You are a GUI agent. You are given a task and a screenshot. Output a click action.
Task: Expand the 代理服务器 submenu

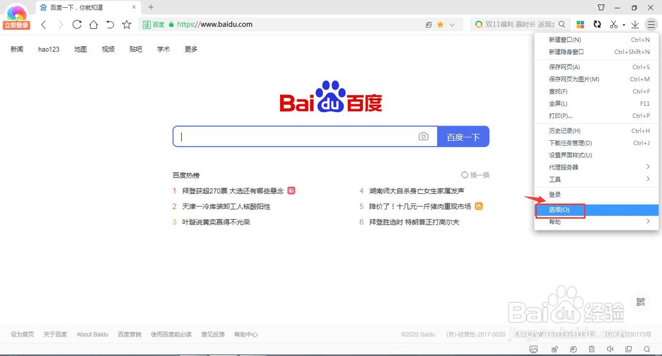(597, 167)
